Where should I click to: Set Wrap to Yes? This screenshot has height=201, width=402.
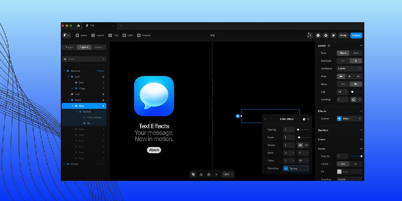[343, 84]
